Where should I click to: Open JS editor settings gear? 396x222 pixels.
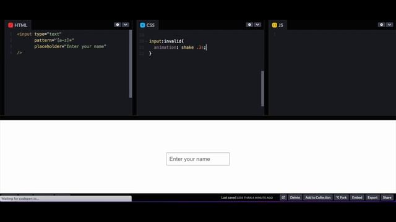pyautogui.click(x=381, y=25)
